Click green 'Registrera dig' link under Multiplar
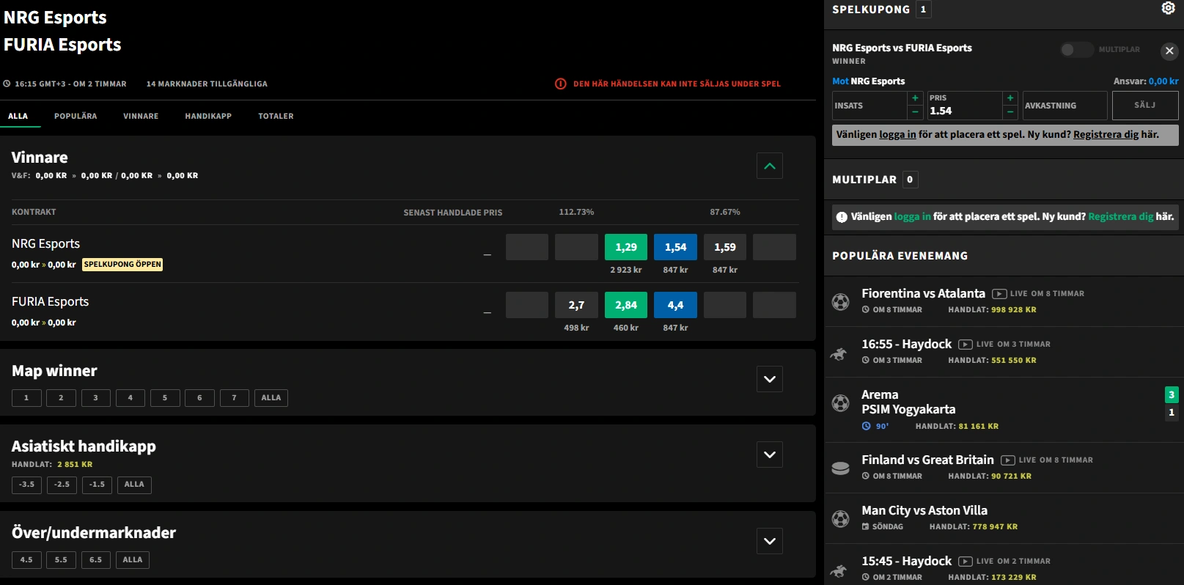Screen dimensions: 1184x585 1120,216
